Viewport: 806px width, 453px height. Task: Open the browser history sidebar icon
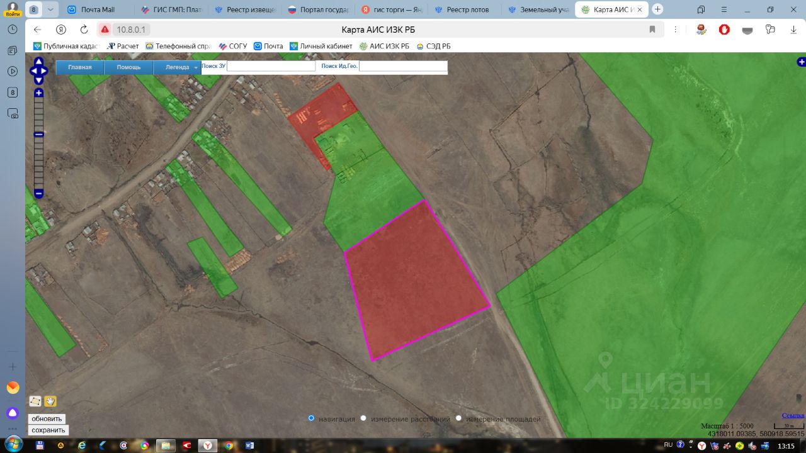[x=12, y=30]
